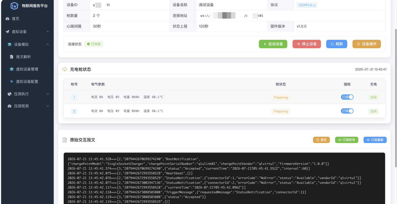The image size is (397, 204).
Task: Click the cloud charging icon beside 充电枪状态
Action: pos(65,69)
